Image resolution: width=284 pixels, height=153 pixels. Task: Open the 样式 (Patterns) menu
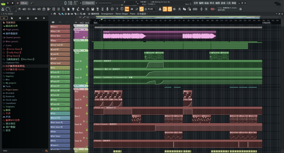[212, 3]
